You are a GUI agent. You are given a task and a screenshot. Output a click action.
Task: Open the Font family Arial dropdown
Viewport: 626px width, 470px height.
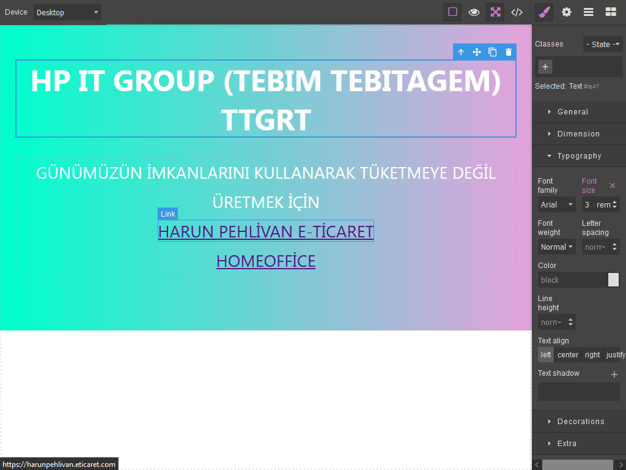[x=556, y=204]
